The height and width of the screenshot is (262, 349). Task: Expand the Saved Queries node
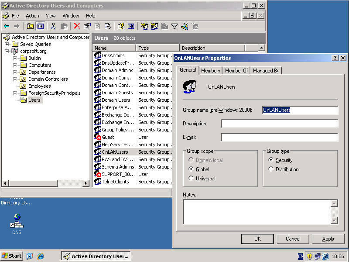tap(7, 44)
